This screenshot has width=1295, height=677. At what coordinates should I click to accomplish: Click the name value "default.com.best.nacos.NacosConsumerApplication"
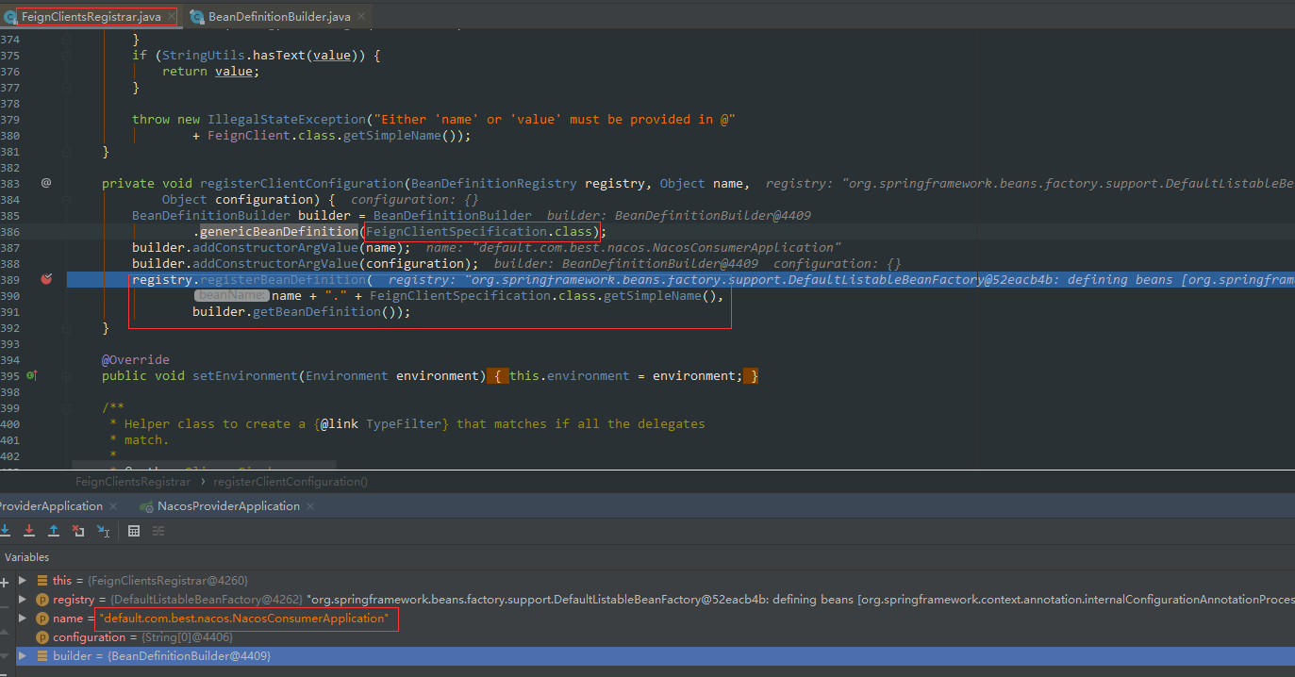(x=243, y=619)
